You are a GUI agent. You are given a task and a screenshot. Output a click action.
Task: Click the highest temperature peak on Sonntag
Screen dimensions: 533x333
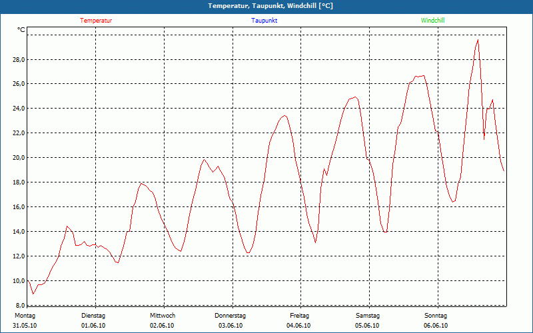pos(478,40)
